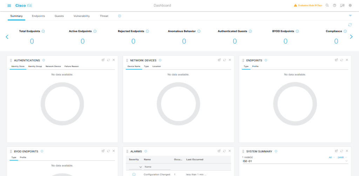Click info icon beside Total Endpoints

click(43, 31)
